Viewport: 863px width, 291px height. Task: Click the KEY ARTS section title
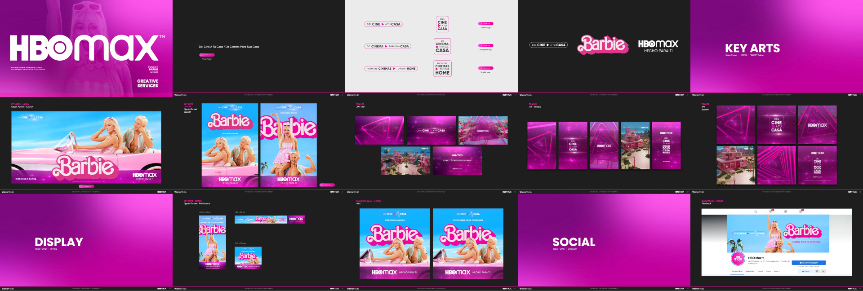[x=752, y=48]
